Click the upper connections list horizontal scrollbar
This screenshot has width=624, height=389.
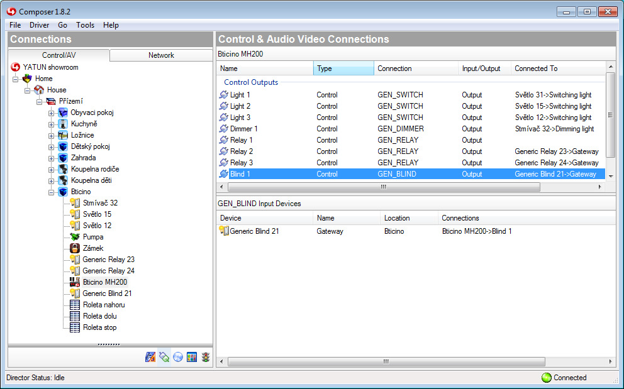coord(382,187)
